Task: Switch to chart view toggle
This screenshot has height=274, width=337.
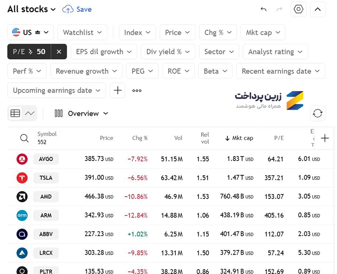Action: [x=29, y=113]
